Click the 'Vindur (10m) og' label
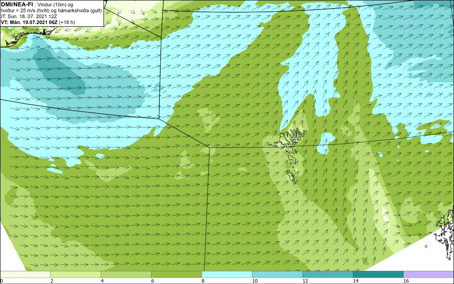The height and width of the screenshot is (284, 454). [x=55, y=5]
